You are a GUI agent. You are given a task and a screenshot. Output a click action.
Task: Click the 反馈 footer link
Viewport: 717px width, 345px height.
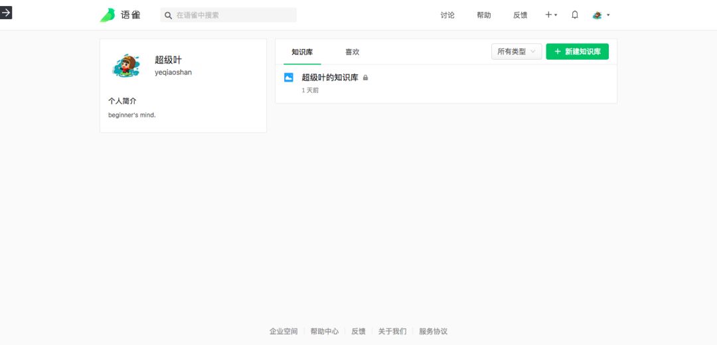(x=358, y=331)
